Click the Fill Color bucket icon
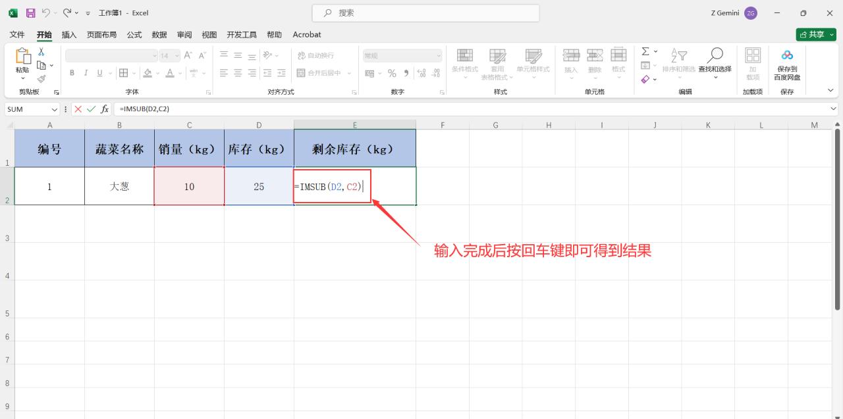 point(148,73)
